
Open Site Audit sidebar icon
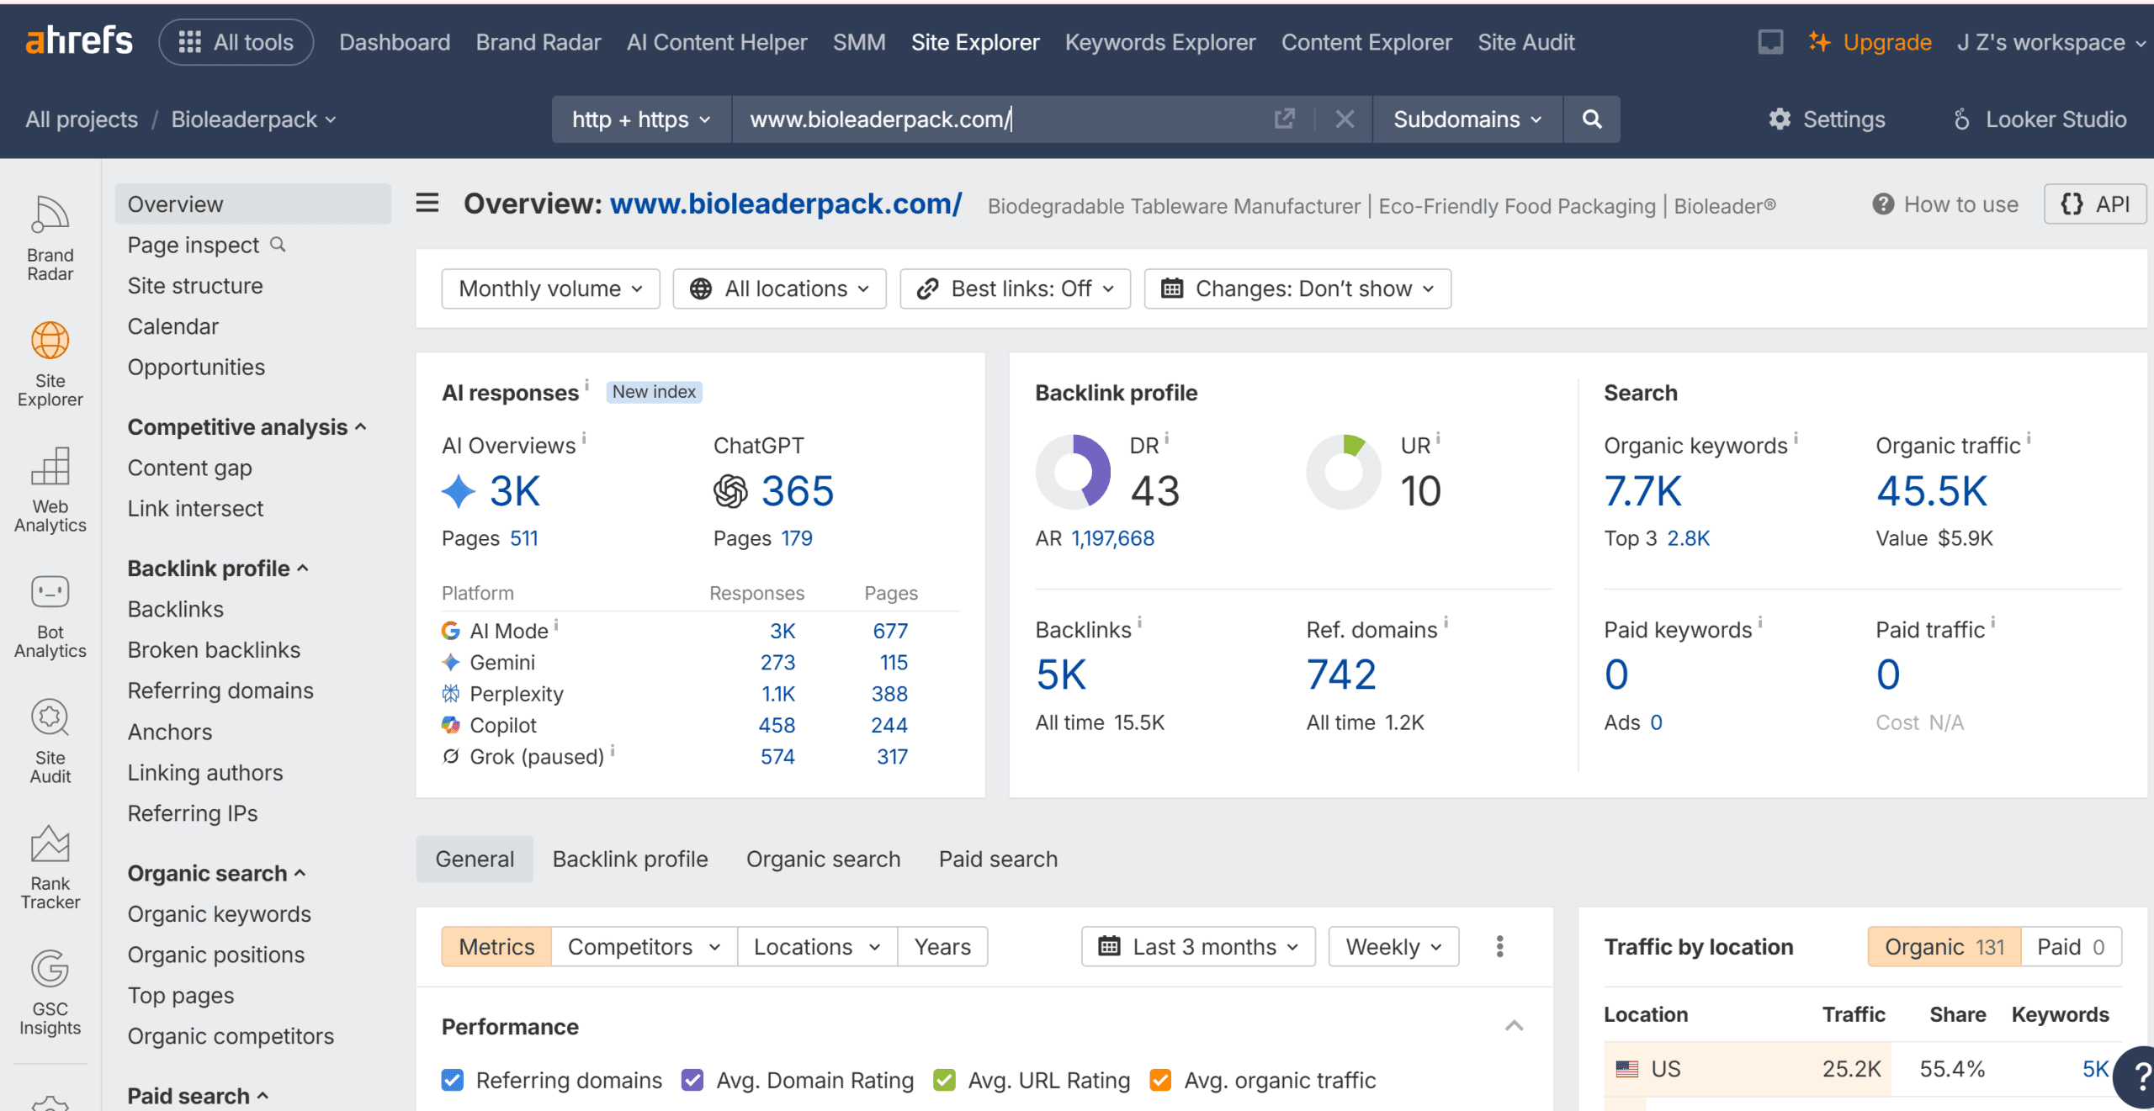(50, 741)
